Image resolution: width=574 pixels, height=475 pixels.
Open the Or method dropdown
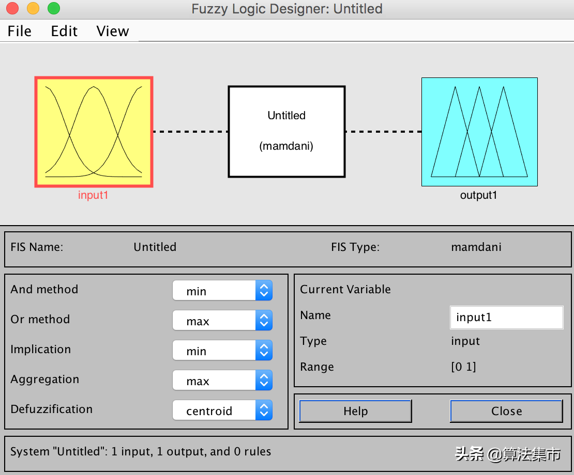point(222,321)
